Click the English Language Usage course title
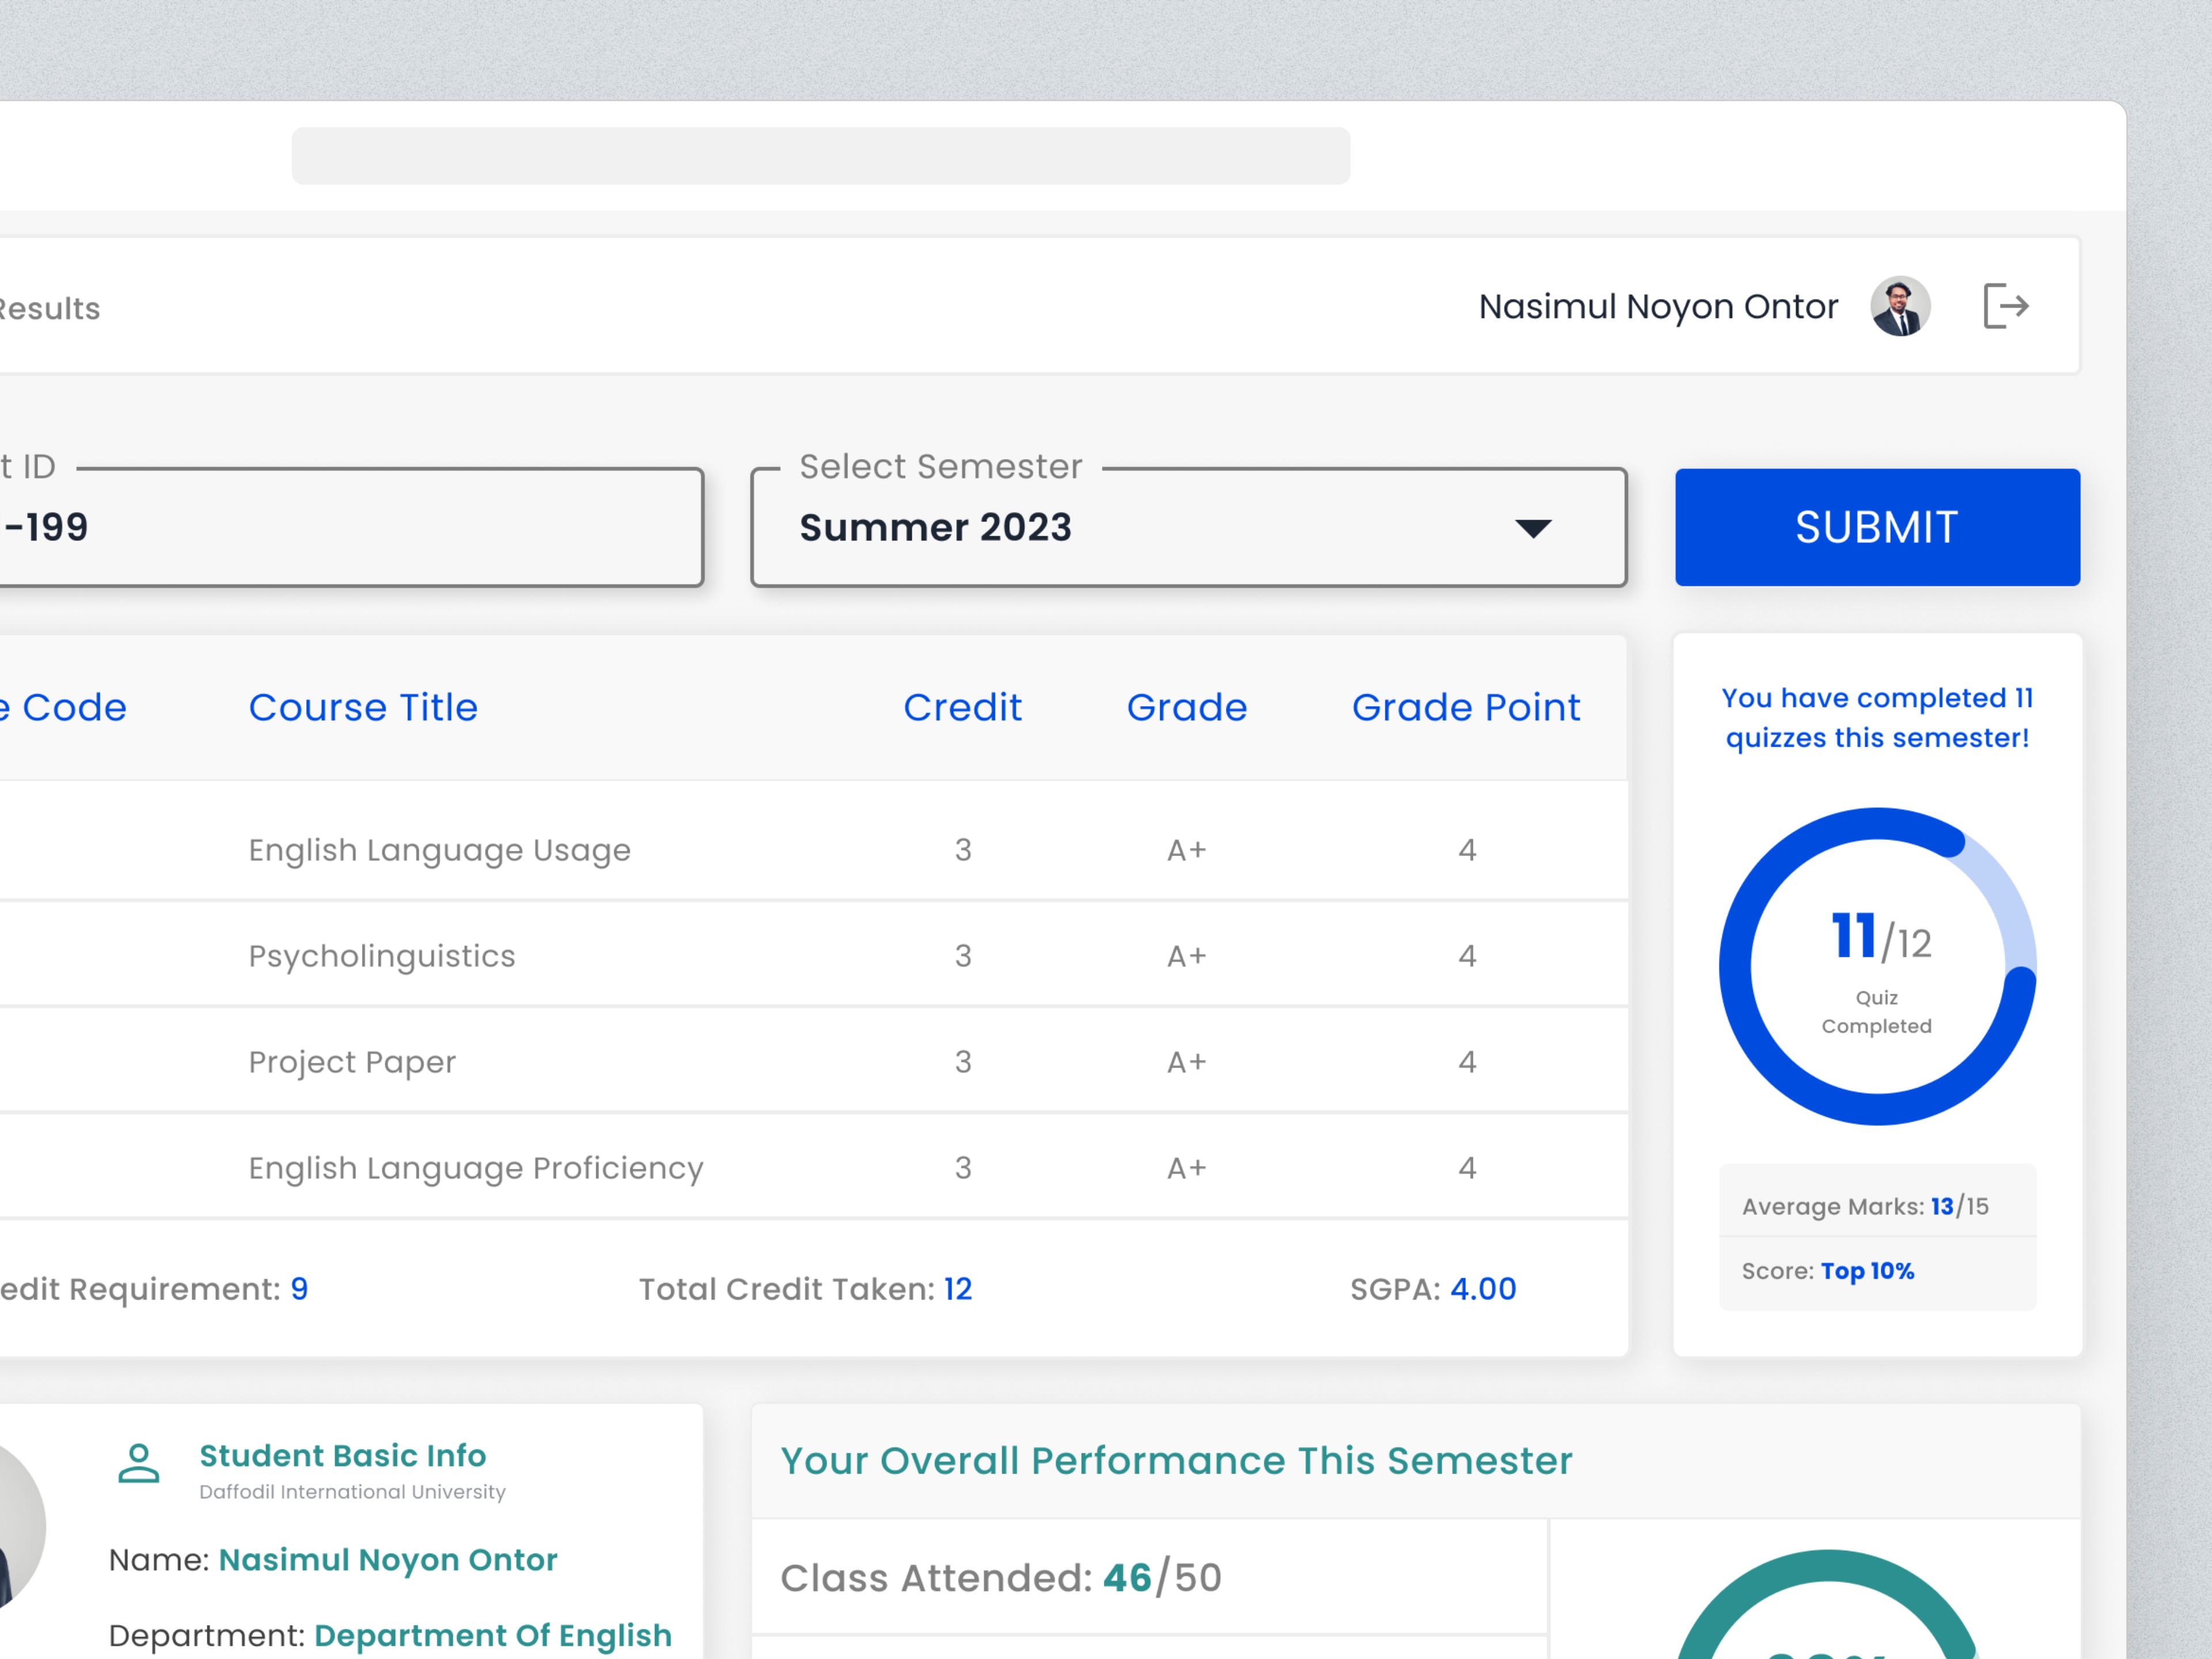The width and height of the screenshot is (2212, 1659). 439,849
